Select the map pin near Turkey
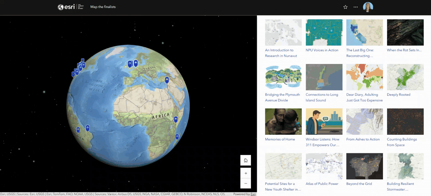 (x=167, y=80)
